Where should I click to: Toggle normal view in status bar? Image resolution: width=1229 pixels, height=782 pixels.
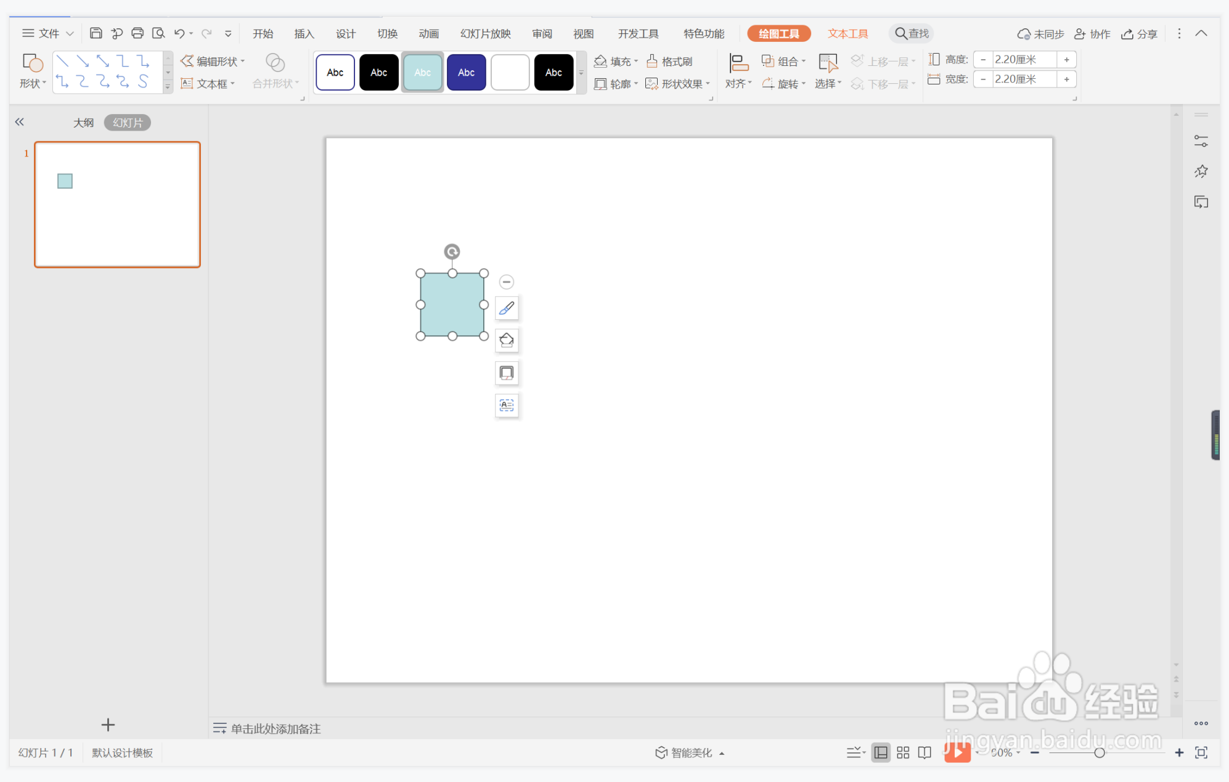[881, 752]
